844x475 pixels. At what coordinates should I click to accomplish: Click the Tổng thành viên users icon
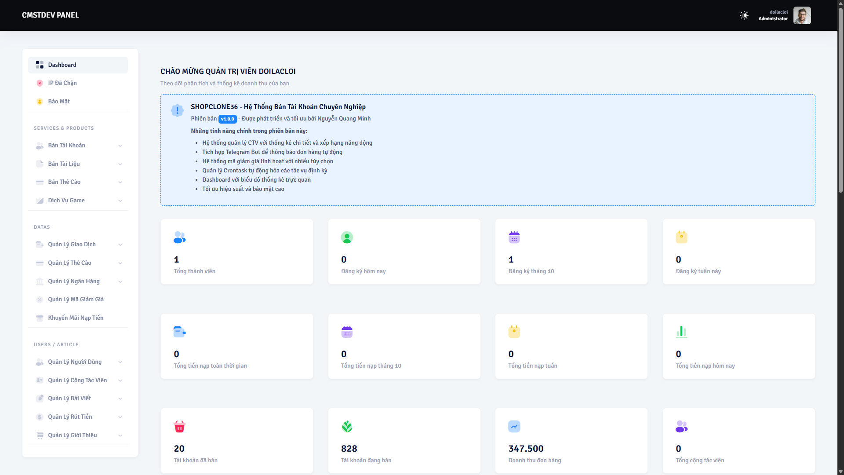tap(179, 237)
